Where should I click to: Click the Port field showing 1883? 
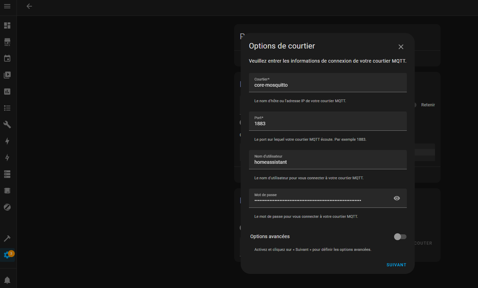pos(328,121)
